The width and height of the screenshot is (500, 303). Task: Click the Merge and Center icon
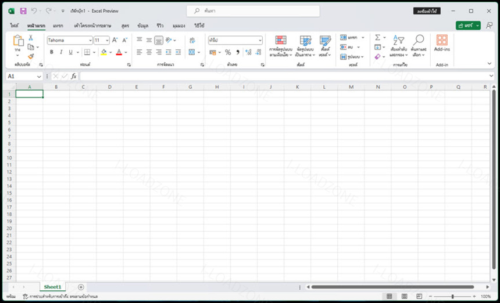[192, 52]
